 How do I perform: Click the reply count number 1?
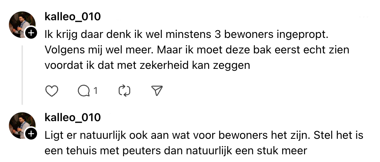click(95, 91)
